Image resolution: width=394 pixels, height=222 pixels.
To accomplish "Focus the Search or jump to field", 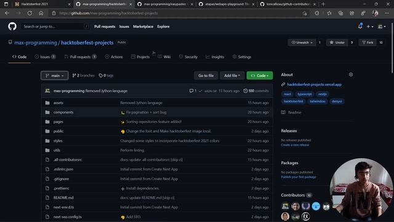I will (55, 27).
